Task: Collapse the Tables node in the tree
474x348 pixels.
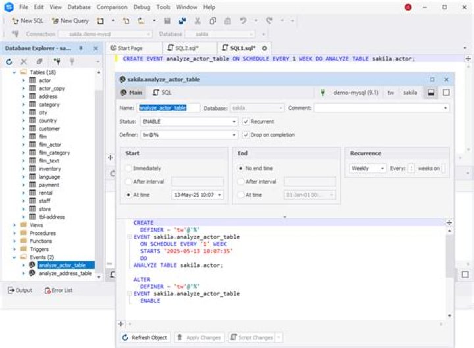Action: tap(14, 72)
